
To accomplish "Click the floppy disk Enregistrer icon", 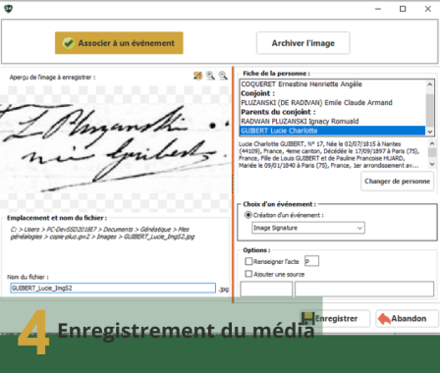I will pos(307,318).
